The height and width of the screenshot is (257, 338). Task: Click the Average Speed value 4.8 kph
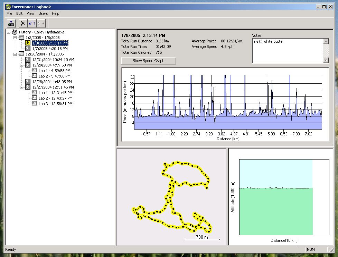tap(227, 47)
